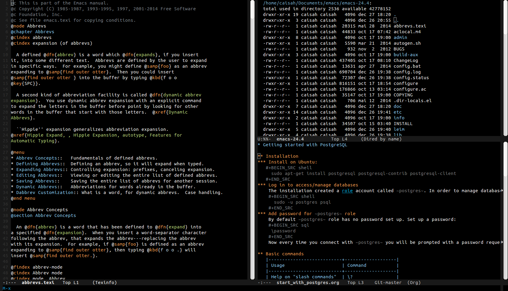This screenshot has height=291, width=508.
Task: Open the doc directory in Dired listing
Action: 398,106
